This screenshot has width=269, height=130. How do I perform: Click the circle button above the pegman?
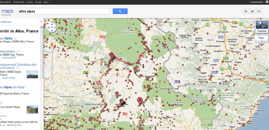[x=52, y=38]
